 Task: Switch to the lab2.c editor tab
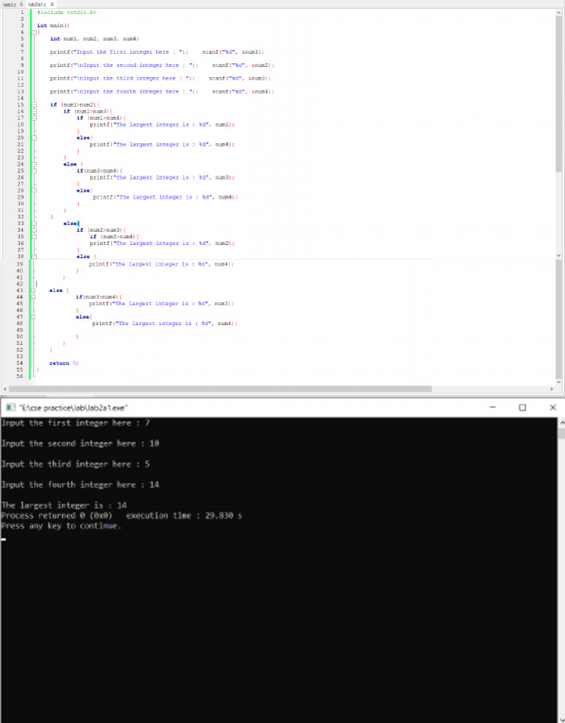coord(9,4)
